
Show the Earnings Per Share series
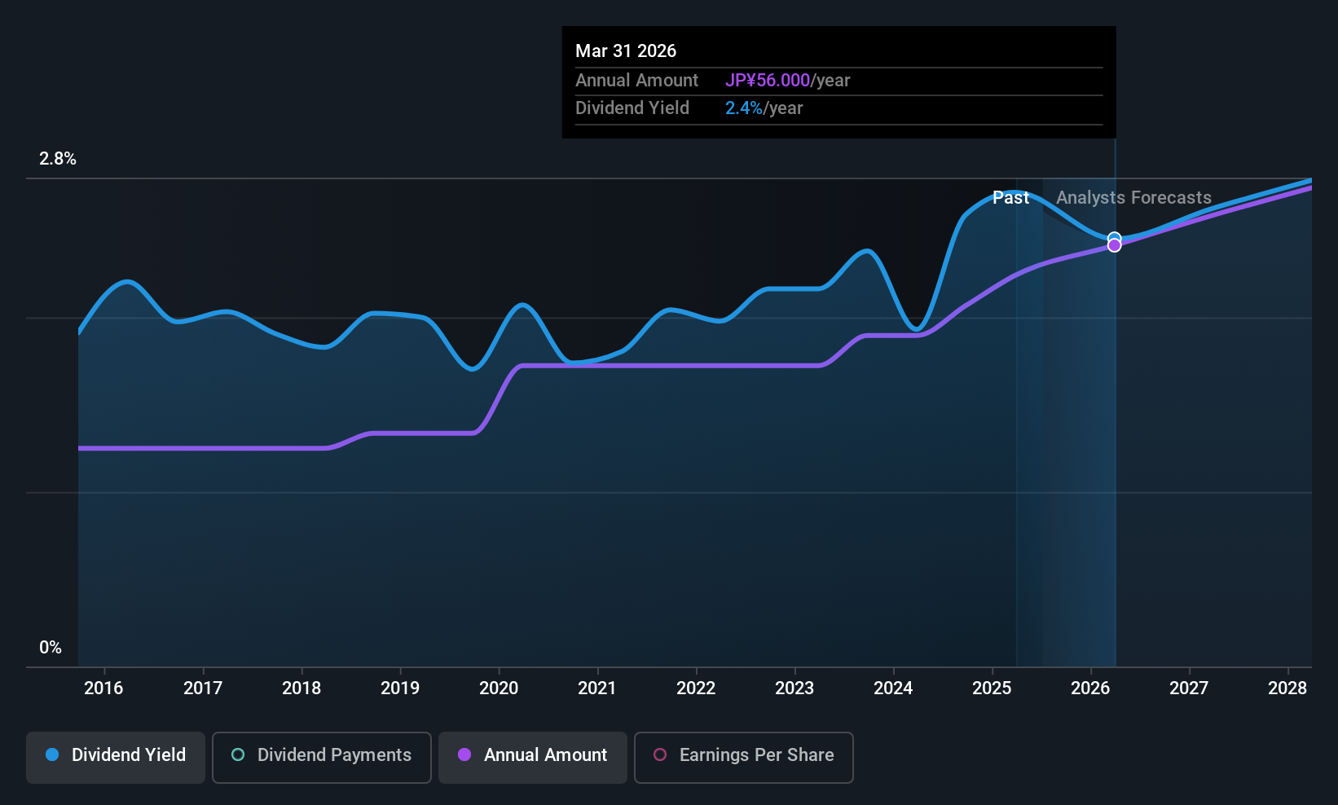744,757
